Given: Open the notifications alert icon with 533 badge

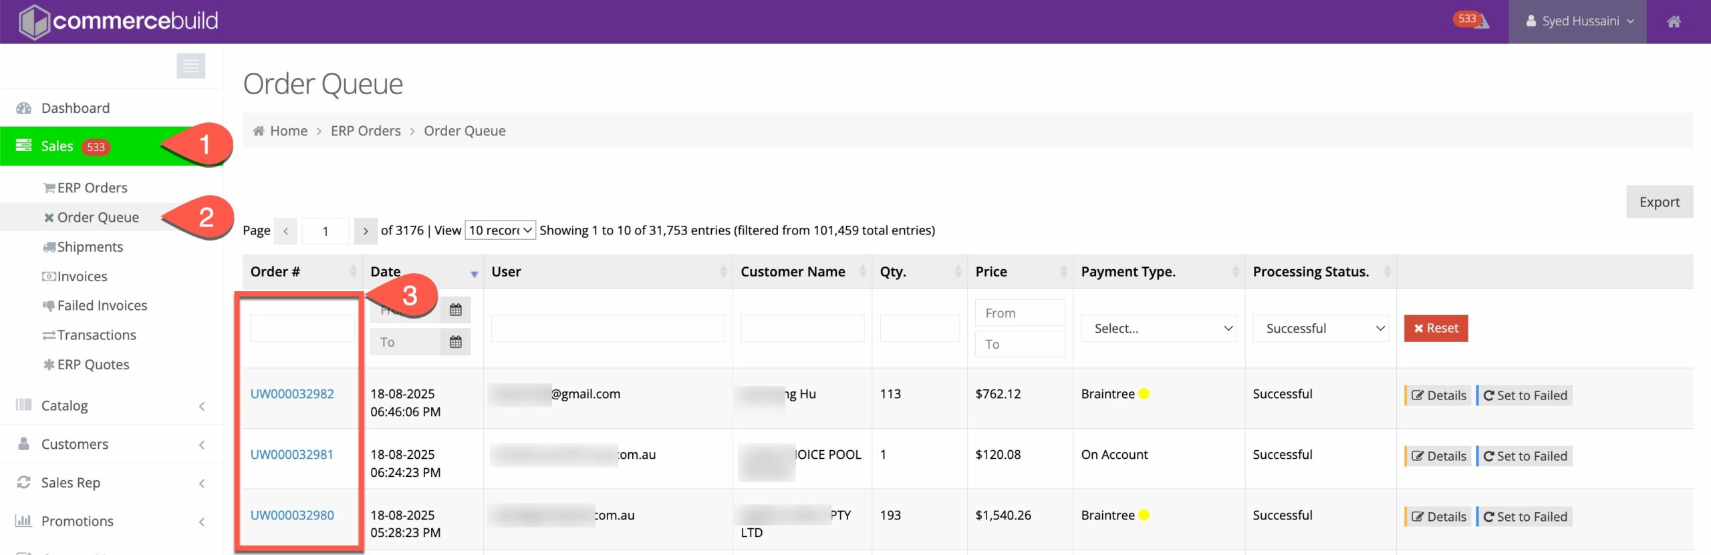Looking at the screenshot, I should point(1472,21).
